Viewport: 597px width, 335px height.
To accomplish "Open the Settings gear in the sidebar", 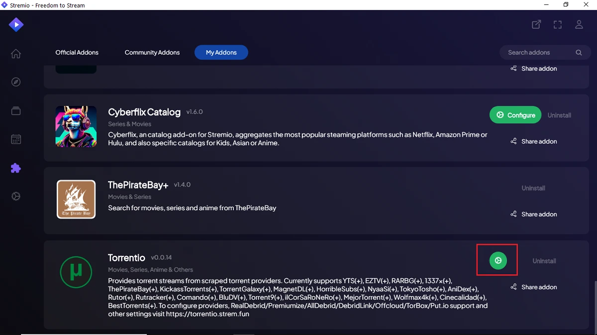I will [x=16, y=196].
